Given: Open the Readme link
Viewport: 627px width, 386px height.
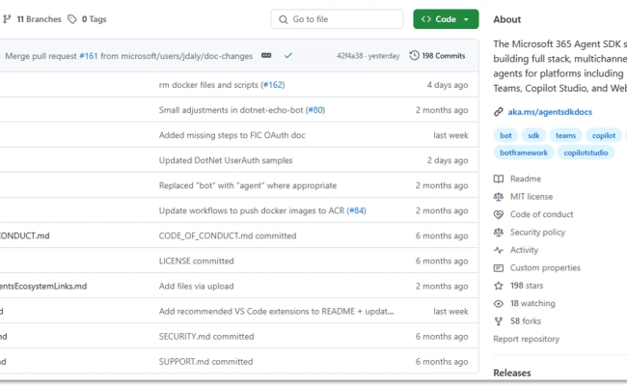Looking at the screenshot, I should pyautogui.click(x=526, y=179).
